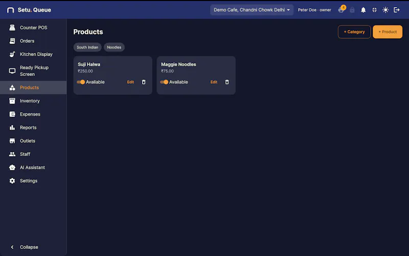Click the Expenses wallet icon

[12, 114]
